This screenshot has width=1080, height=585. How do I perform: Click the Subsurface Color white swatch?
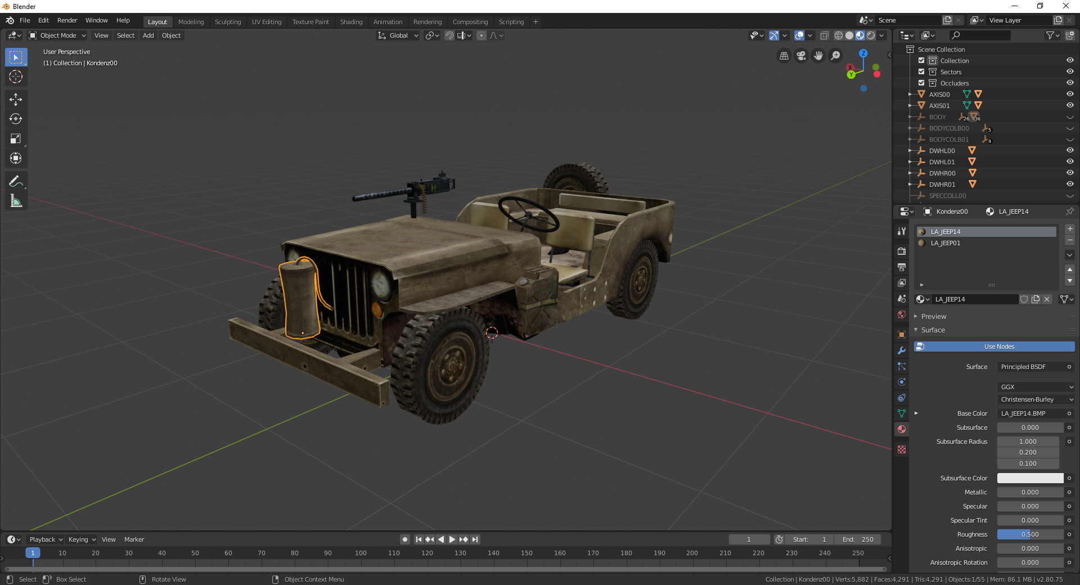(1030, 478)
